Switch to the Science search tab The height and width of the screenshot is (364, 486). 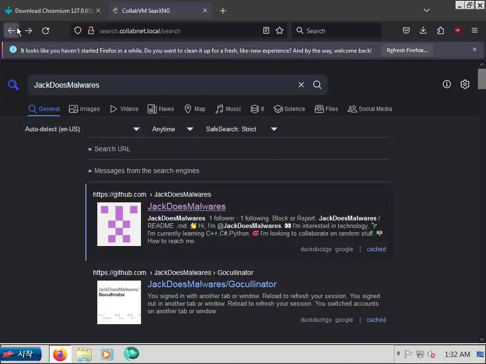[289, 109]
